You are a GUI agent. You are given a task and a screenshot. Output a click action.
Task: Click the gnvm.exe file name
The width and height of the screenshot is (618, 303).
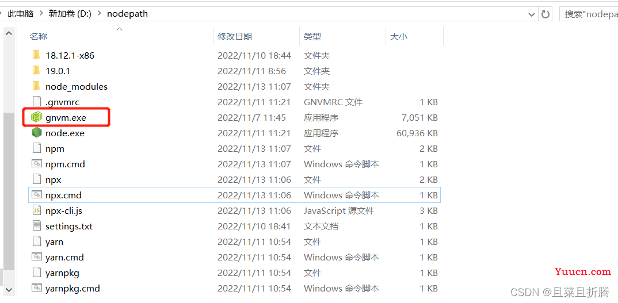coord(66,117)
